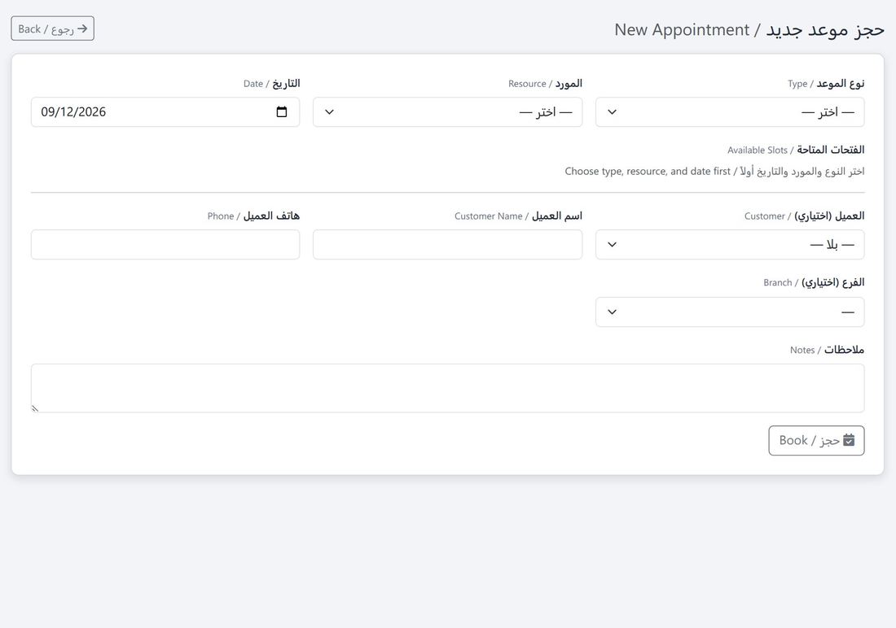Viewport: 896px width, 628px height.
Task: Click the New Appointment page heading
Action: coord(749,29)
